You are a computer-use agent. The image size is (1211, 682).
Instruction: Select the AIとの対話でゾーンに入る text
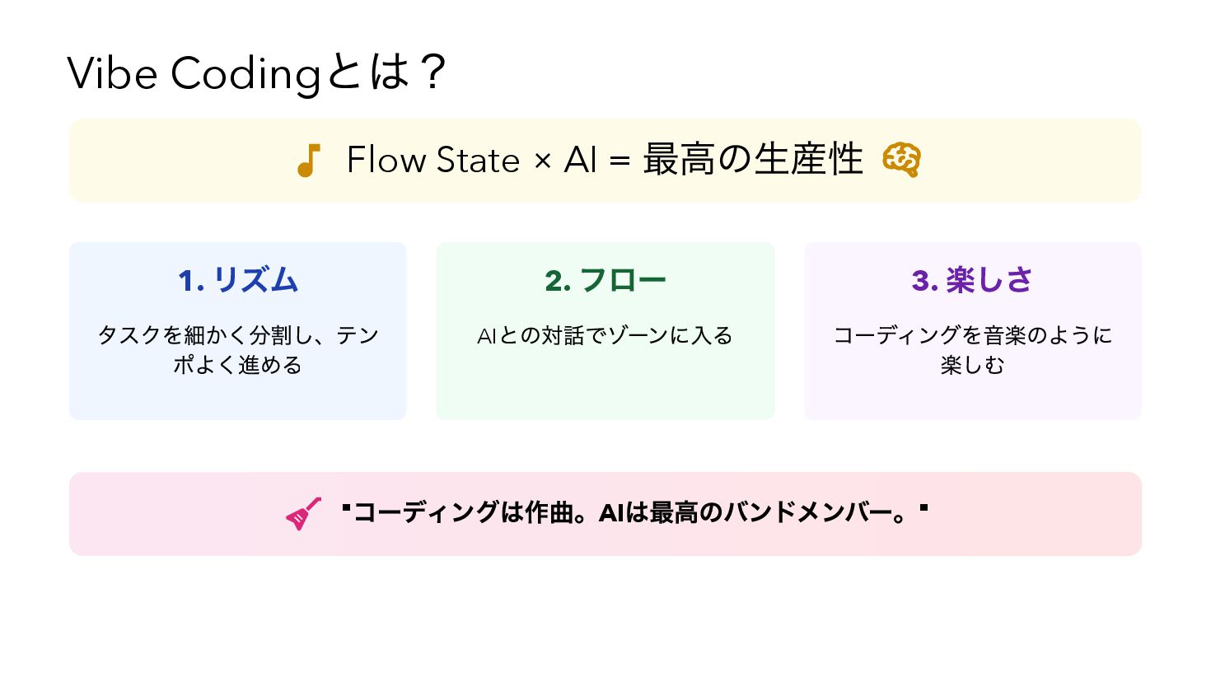[x=605, y=336]
